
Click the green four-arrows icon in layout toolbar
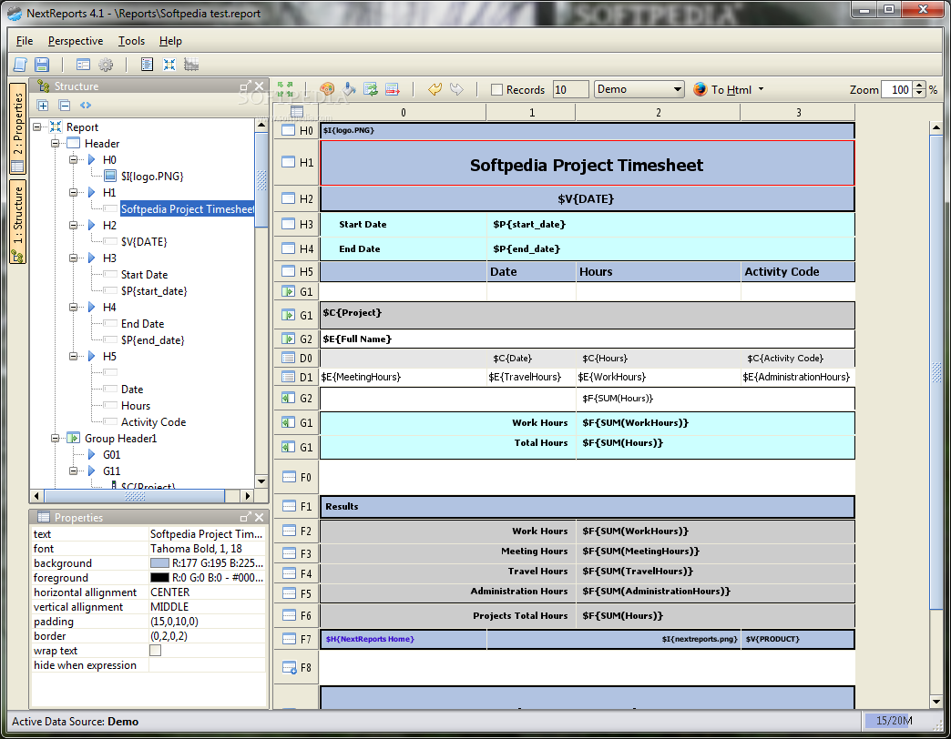click(x=285, y=89)
